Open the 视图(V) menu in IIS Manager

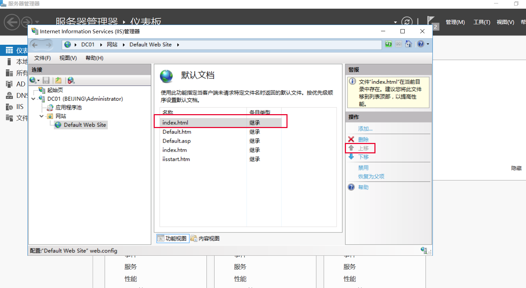click(x=68, y=58)
